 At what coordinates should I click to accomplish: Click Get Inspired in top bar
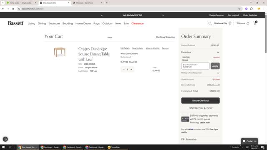[233, 15]
